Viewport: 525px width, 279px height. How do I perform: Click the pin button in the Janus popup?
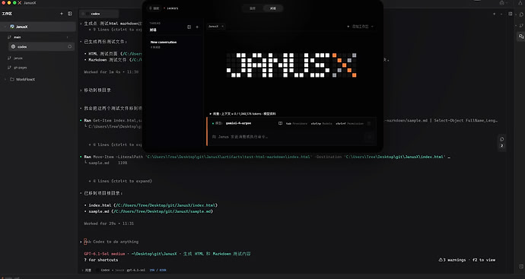point(154,8)
